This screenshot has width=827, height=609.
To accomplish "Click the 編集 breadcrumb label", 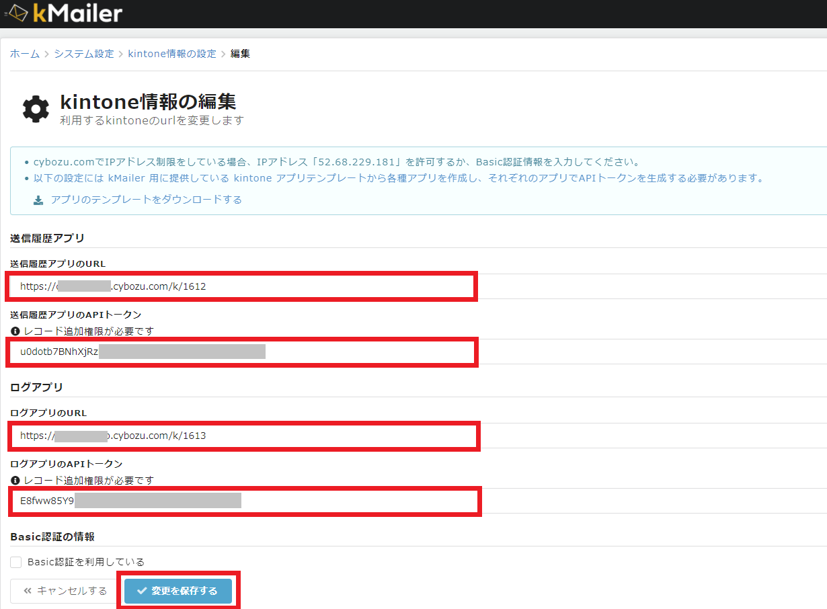I will (240, 53).
